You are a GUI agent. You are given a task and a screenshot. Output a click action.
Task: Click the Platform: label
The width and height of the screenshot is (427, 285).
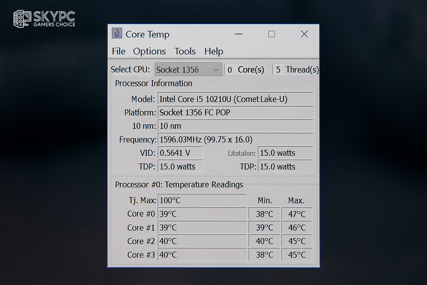point(140,113)
